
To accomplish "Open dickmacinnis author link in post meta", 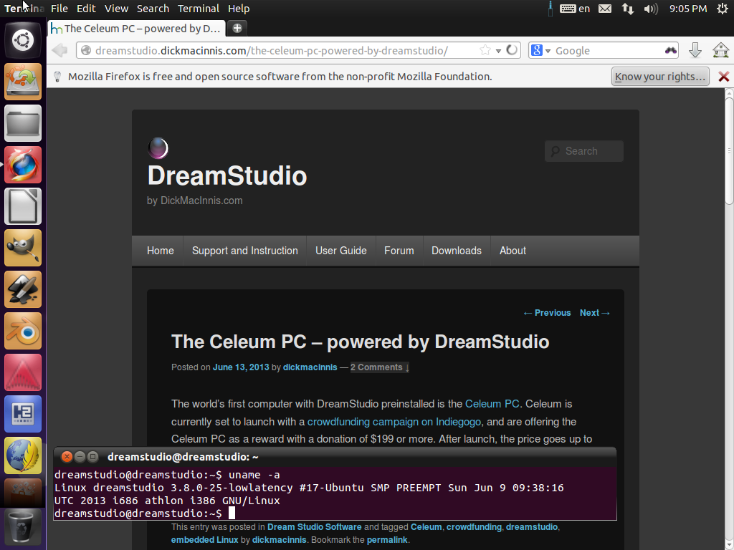I will click(x=310, y=367).
